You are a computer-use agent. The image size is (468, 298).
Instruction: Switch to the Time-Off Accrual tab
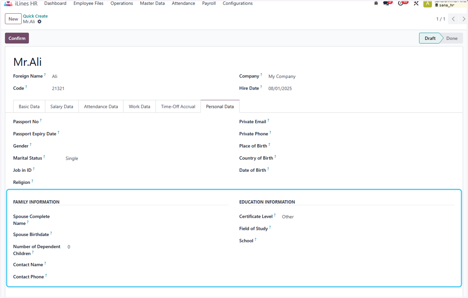point(178,106)
